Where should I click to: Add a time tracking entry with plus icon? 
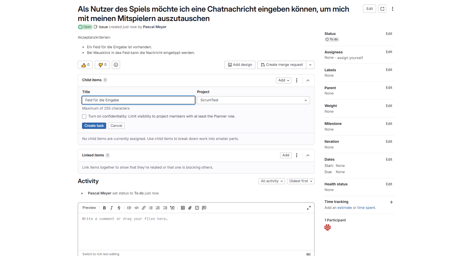pos(391,202)
